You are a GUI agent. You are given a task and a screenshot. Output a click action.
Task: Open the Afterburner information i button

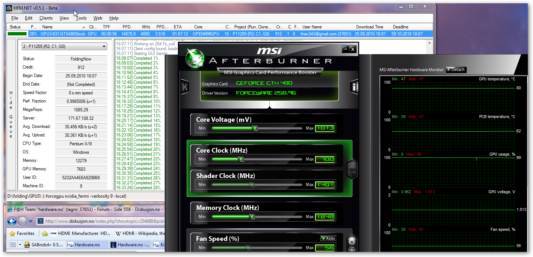[354, 87]
